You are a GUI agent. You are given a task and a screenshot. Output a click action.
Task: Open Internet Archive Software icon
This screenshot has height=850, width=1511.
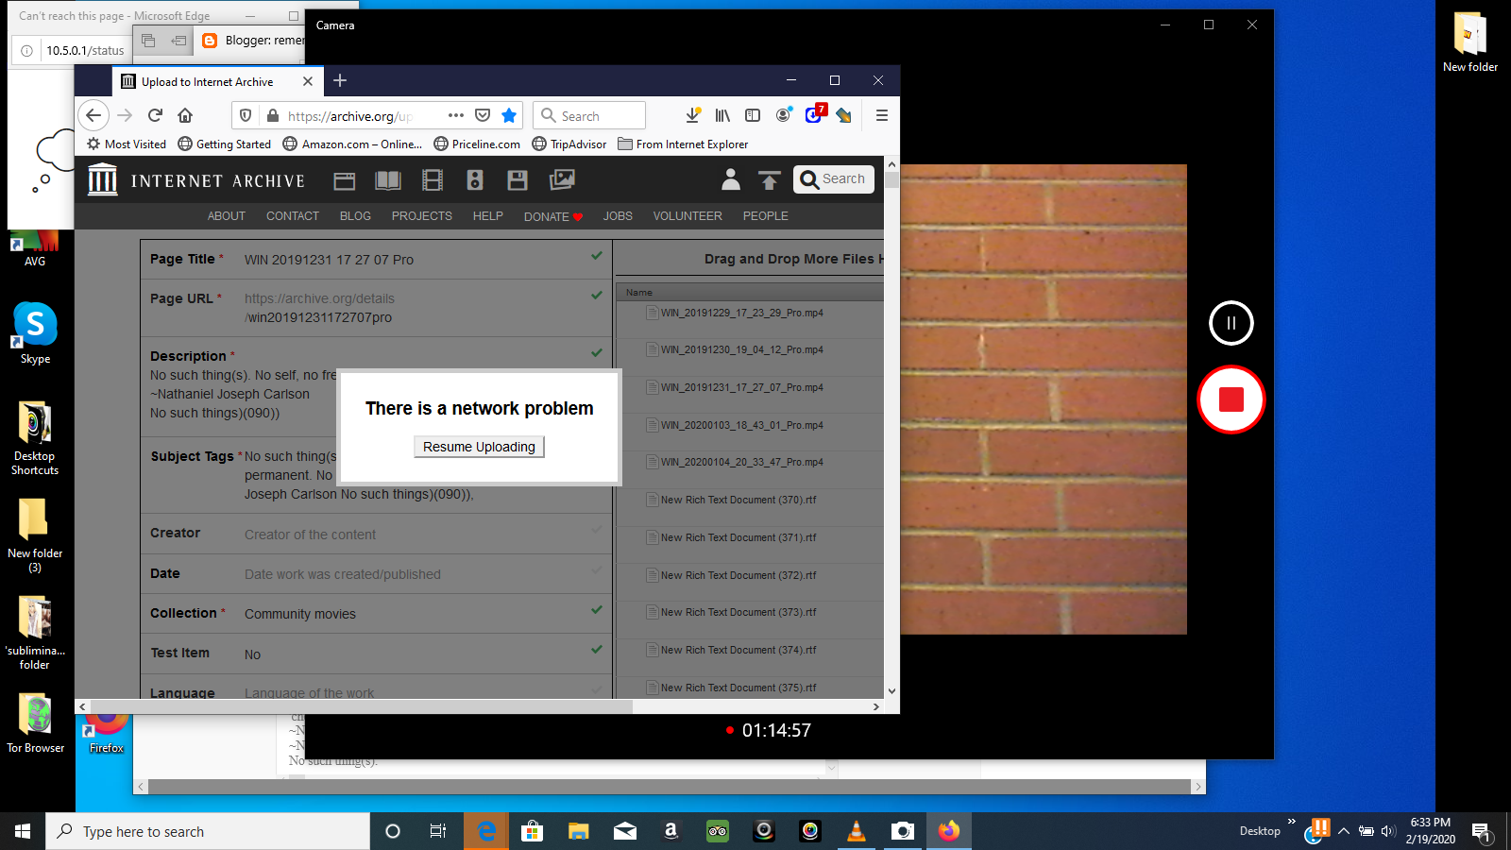518,180
